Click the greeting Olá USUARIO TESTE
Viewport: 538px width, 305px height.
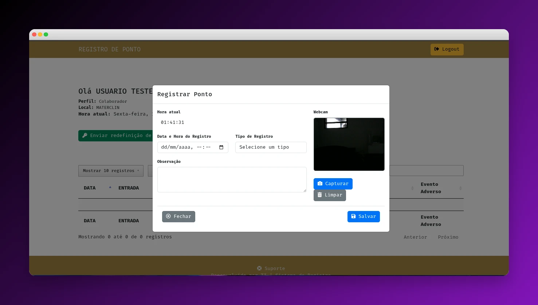[x=115, y=91]
